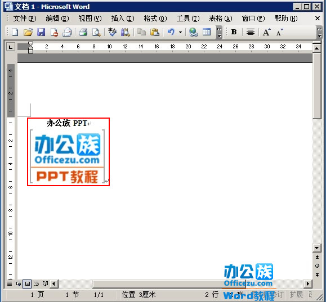
Task: Click the indent marker on the horizontal ruler
Action: pyautogui.click(x=30, y=47)
